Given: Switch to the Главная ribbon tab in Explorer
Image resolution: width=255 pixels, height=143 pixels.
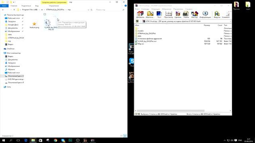Looking at the screenshot, I should (x=14, y=6).
